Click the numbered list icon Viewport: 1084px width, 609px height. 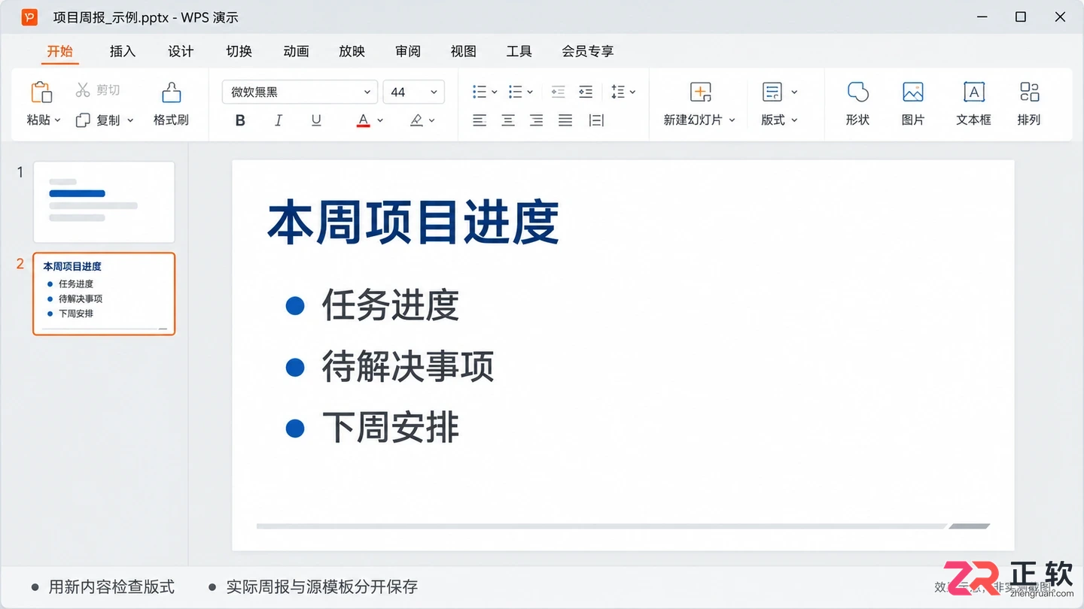(516, 92)
